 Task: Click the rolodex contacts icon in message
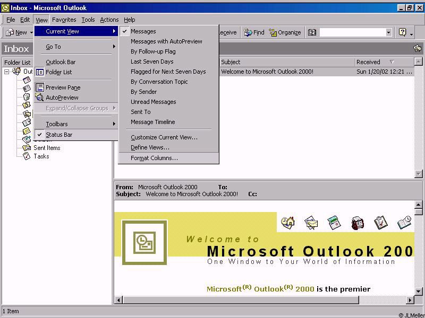[357, 223]
